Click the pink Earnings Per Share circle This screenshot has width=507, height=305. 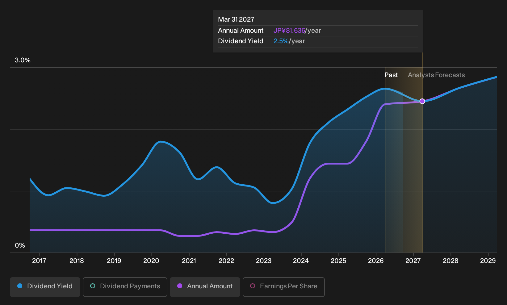253,286
